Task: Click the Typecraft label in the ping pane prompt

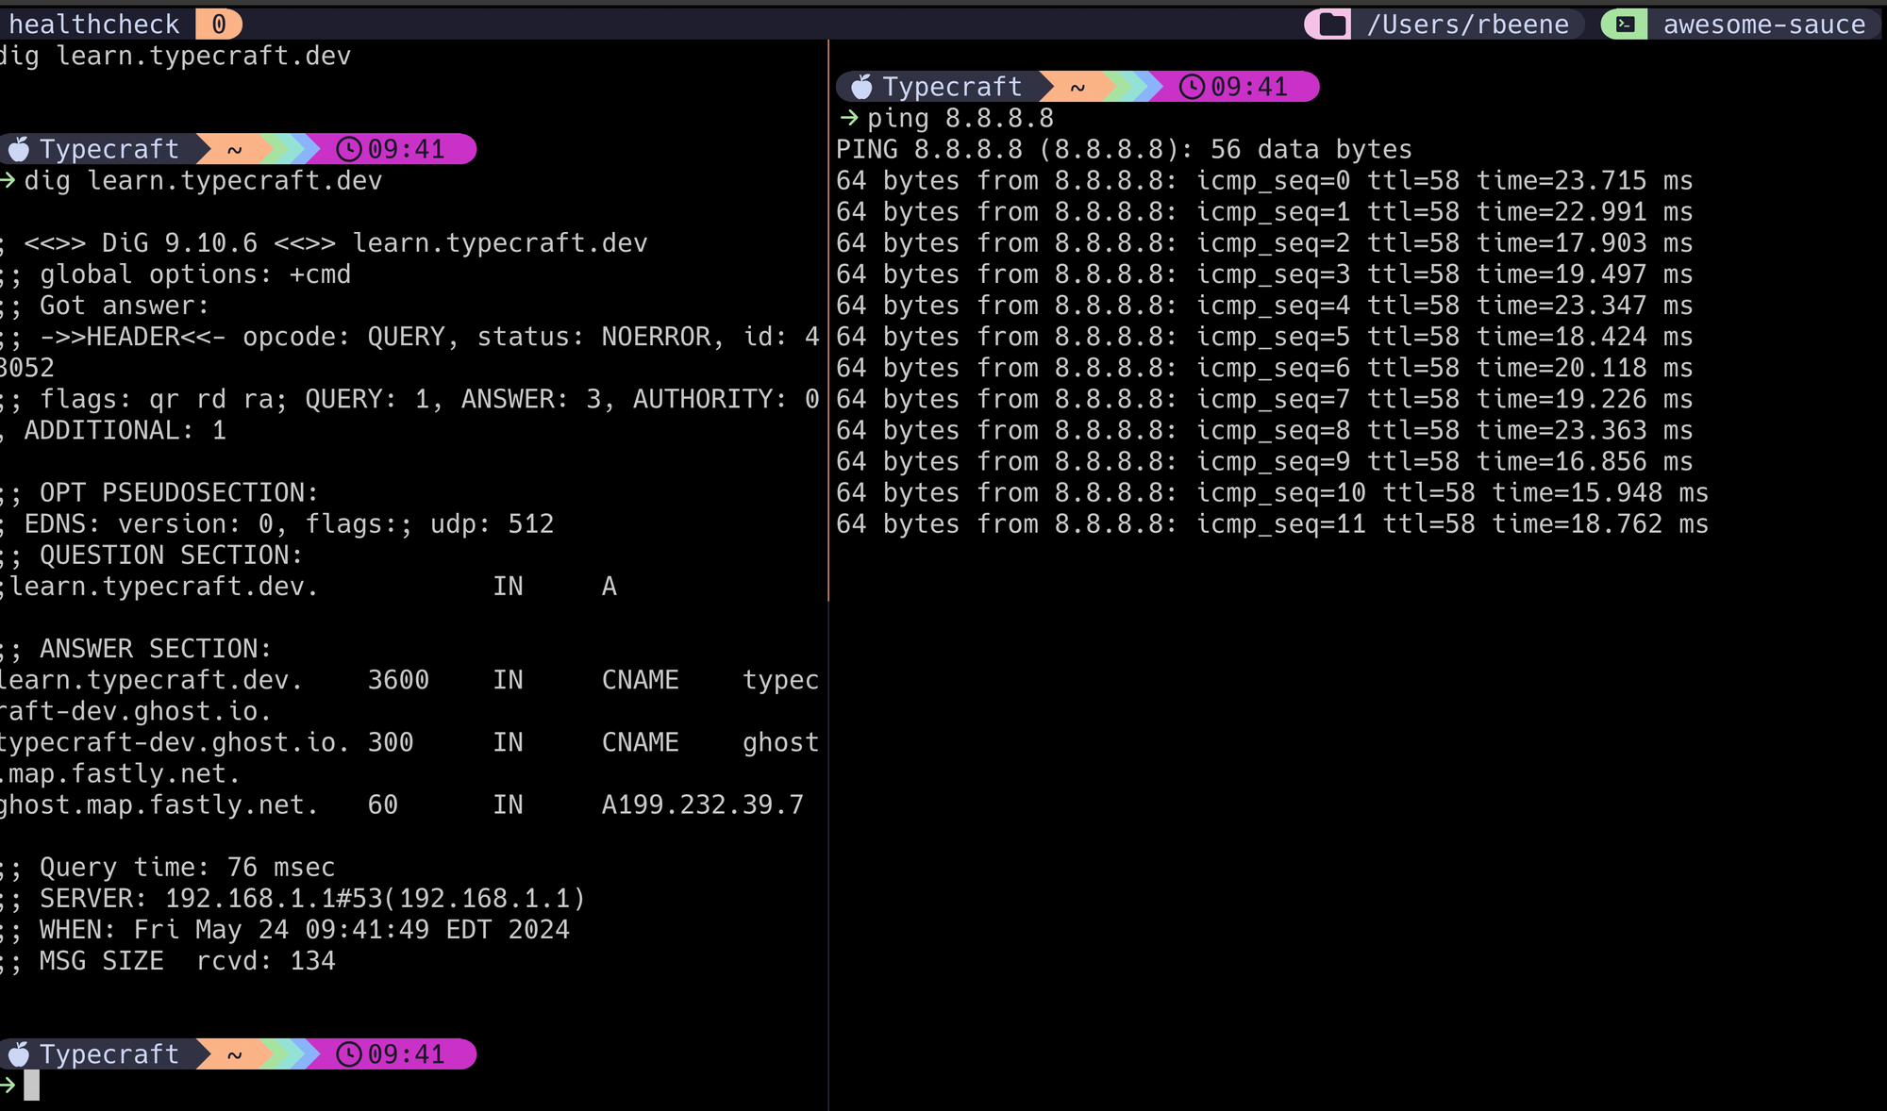Action: pos(952,87)
